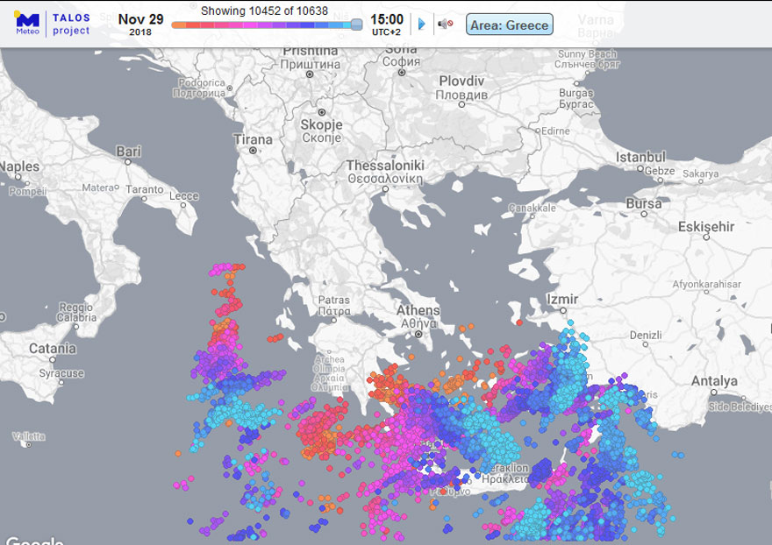Click the time slider handle
The width and height of the screenshot is (772, 545).
[x=356, y=25]
